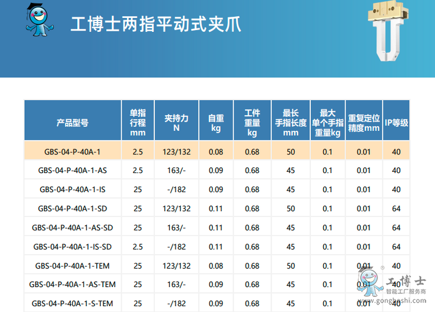This screenshot has width=435, height=312.
Task: Click the IP等级 column header
Action: tap(397, 123)
